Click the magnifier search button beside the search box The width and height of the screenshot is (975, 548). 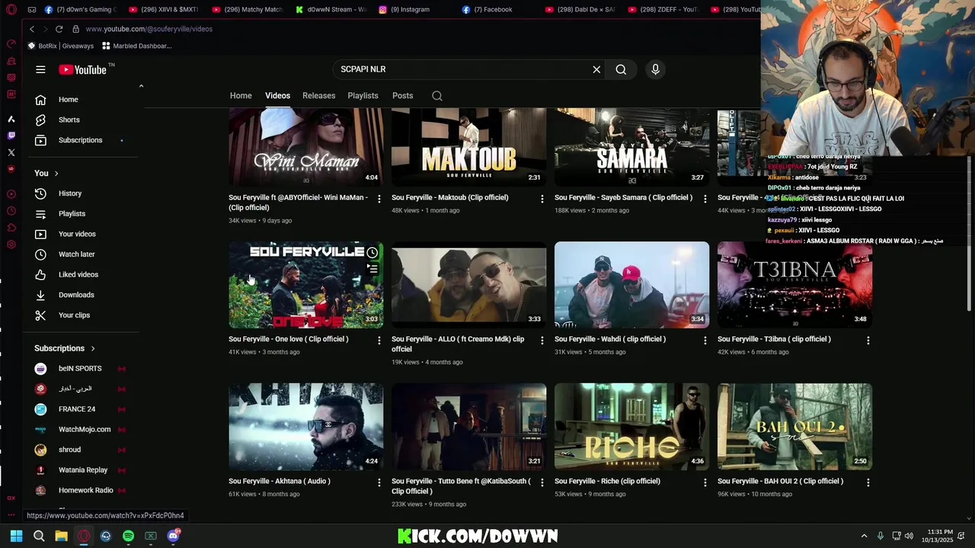click(x=621, y=69)
